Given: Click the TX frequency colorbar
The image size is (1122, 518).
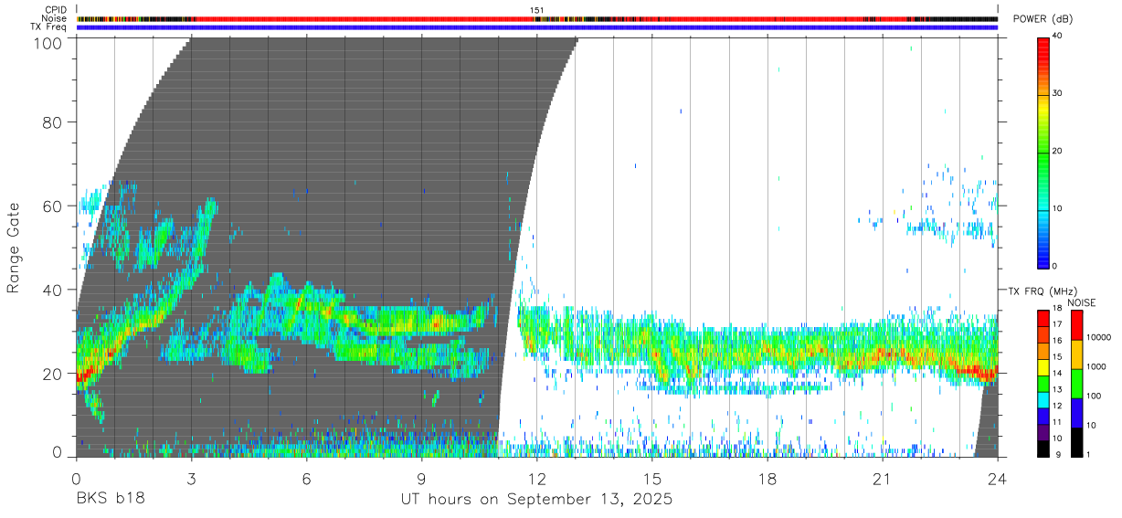Looking at the screenshot, I should tap(1043, 384).
